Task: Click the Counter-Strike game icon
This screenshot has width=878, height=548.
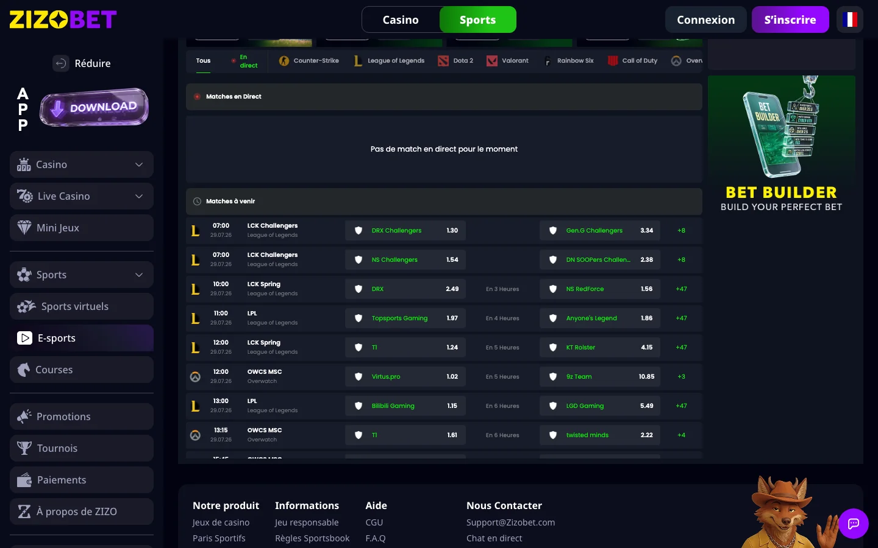Action: pyautogui.click(x=284, y=61)
